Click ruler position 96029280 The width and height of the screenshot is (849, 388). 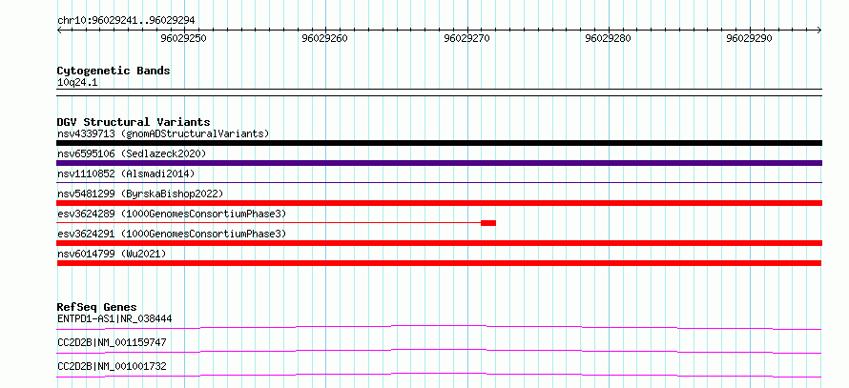coord(608,38)
